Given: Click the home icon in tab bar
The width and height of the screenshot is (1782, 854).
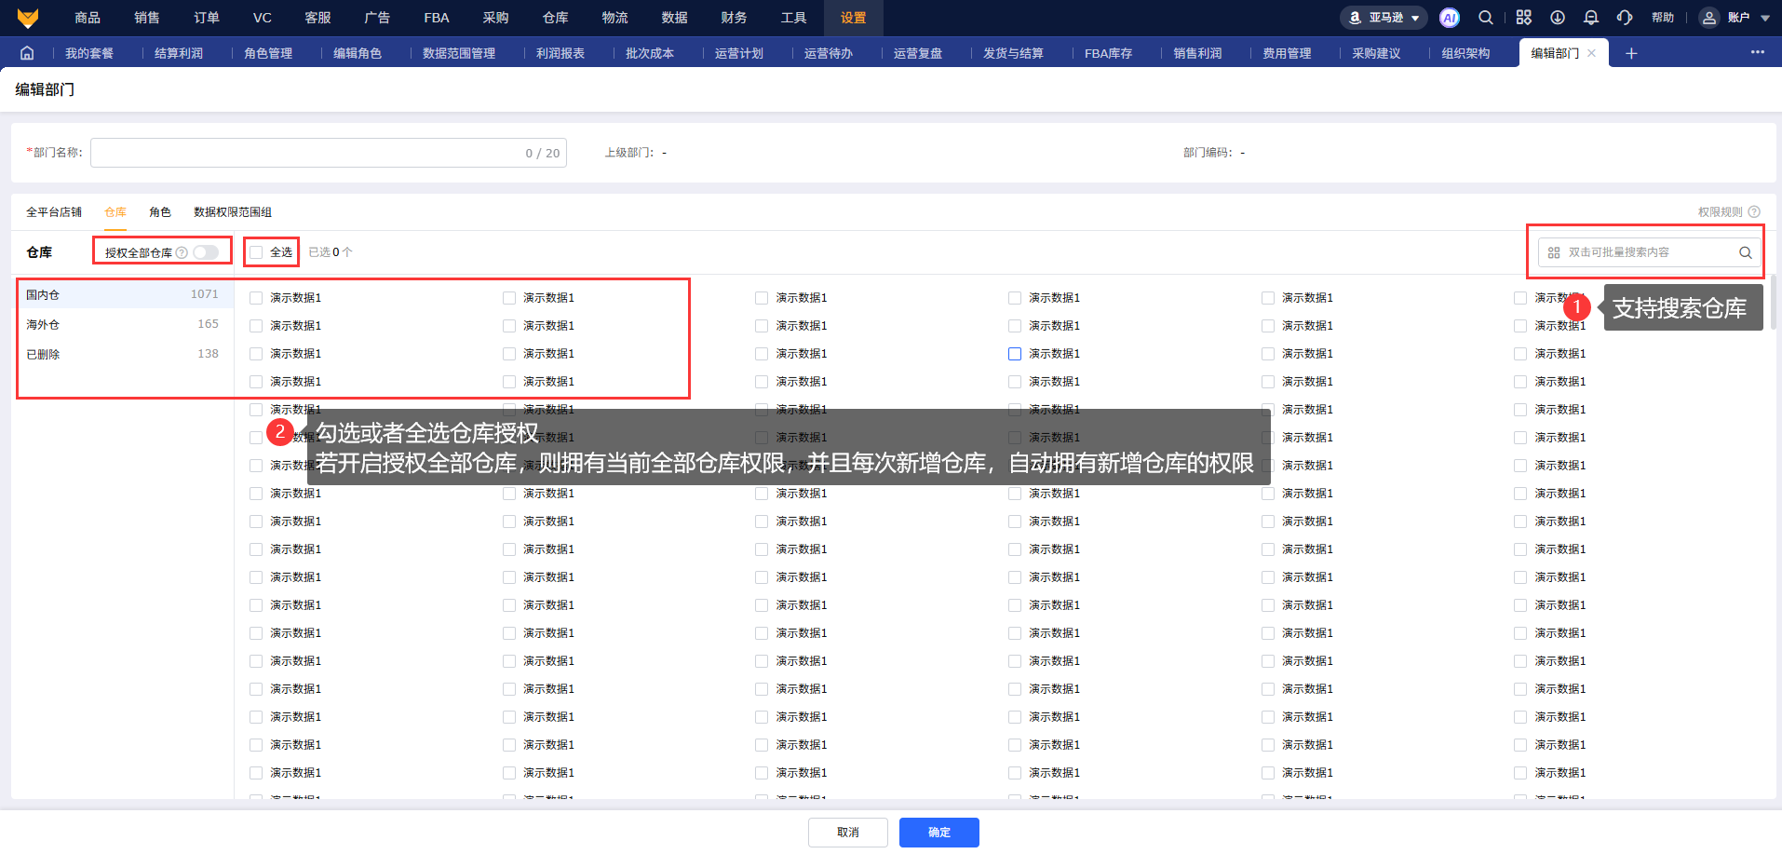Looking at the screenshot, I should tap(27, 53).
